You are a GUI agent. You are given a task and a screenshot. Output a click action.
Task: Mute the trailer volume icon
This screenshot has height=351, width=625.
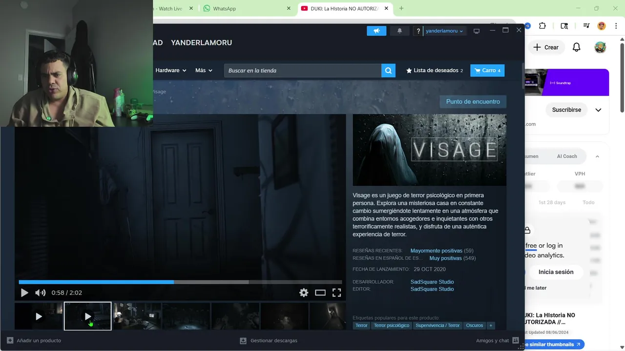click(41, 292)
